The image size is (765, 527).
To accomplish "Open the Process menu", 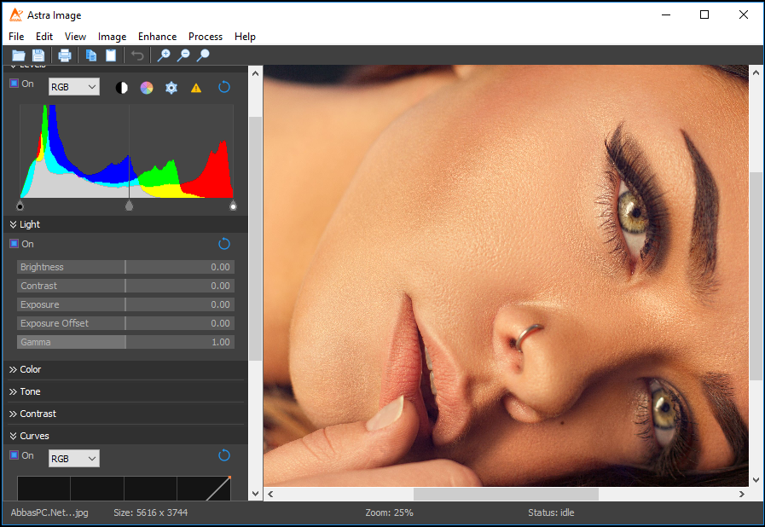I will (x=206, y=37).
